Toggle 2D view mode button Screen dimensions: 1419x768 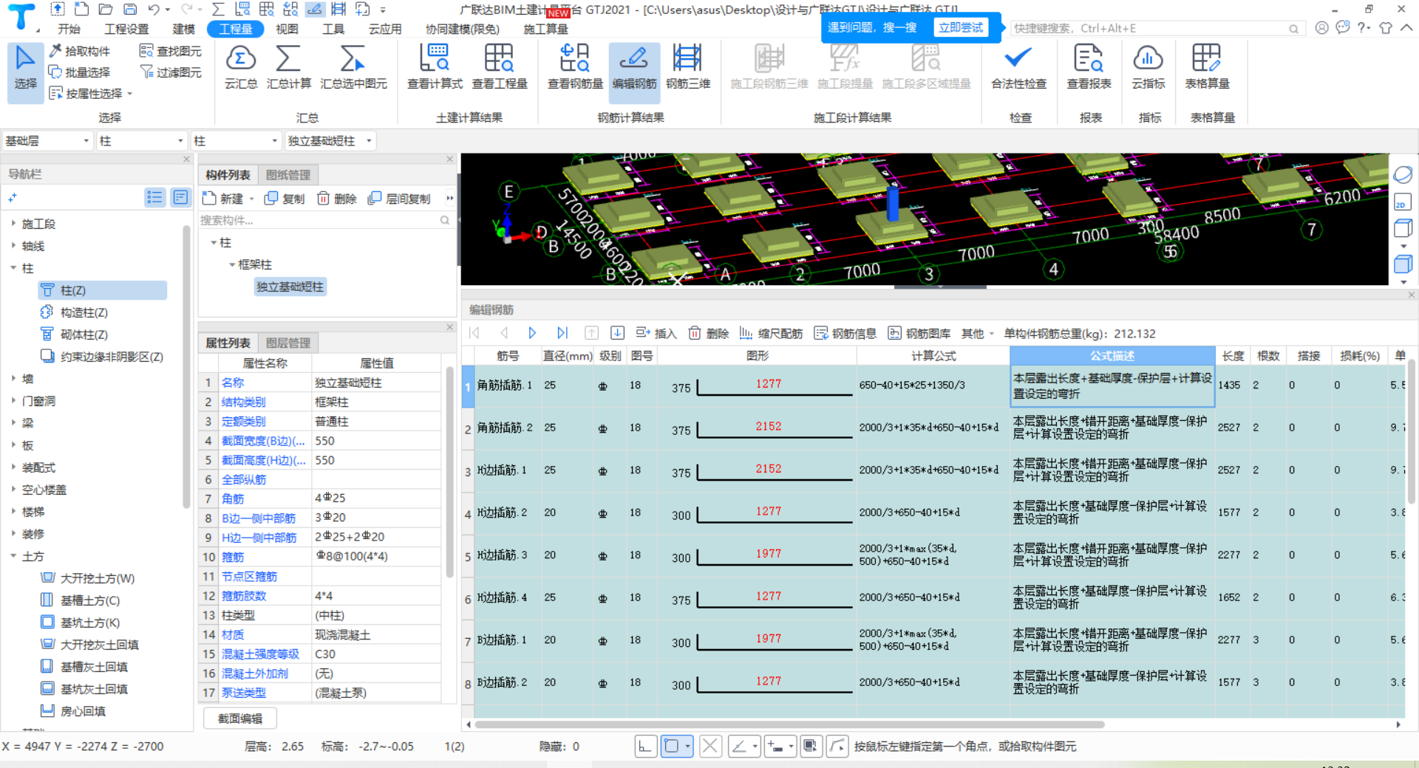pyautogui.click(x=1401, y=203)
